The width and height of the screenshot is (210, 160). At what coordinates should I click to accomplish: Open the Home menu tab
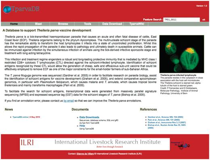pyautogui.click(x=14, y=24)
